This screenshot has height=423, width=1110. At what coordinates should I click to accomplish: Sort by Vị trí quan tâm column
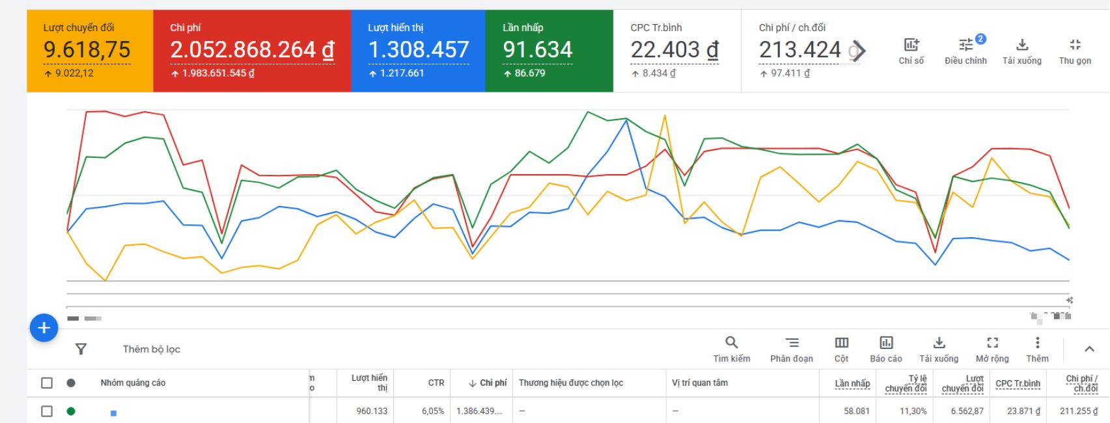[700, 383]
